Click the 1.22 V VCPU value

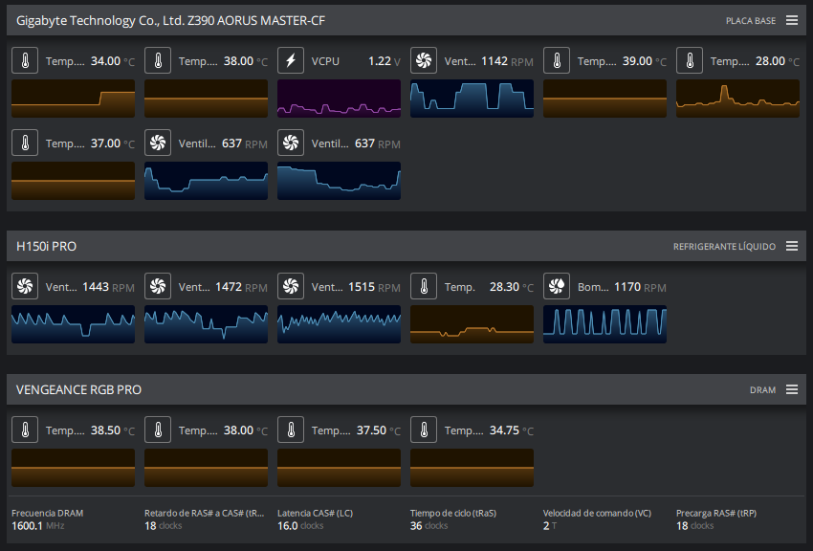click(385, 61)
